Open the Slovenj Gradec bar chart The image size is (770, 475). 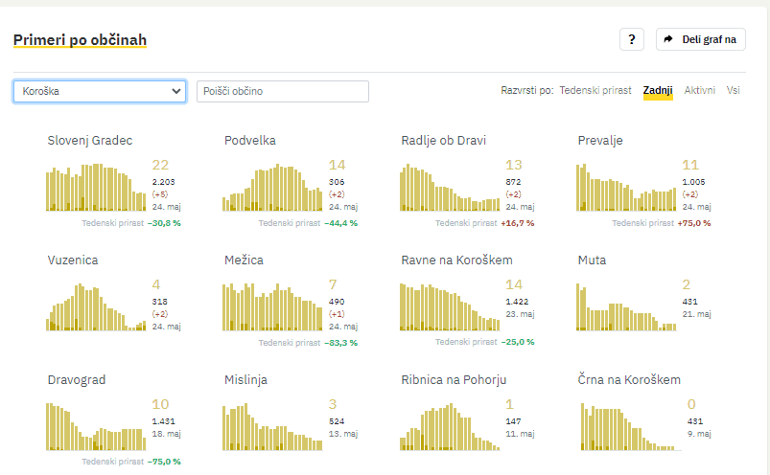96,187
